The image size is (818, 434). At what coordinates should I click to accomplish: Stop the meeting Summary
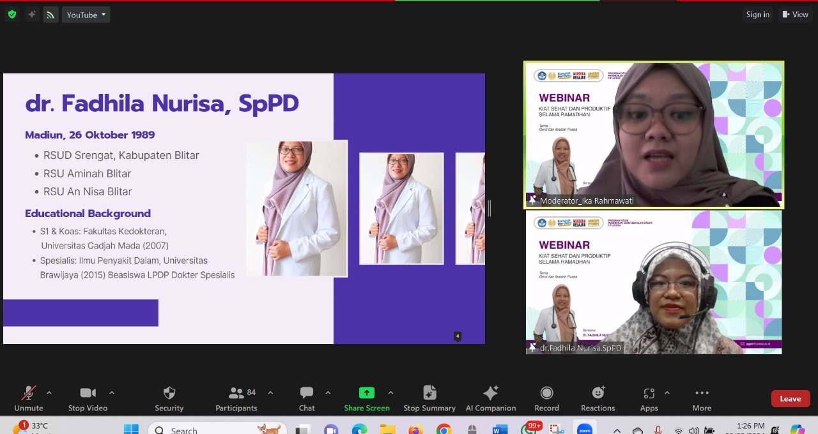(x=429, y=400)
